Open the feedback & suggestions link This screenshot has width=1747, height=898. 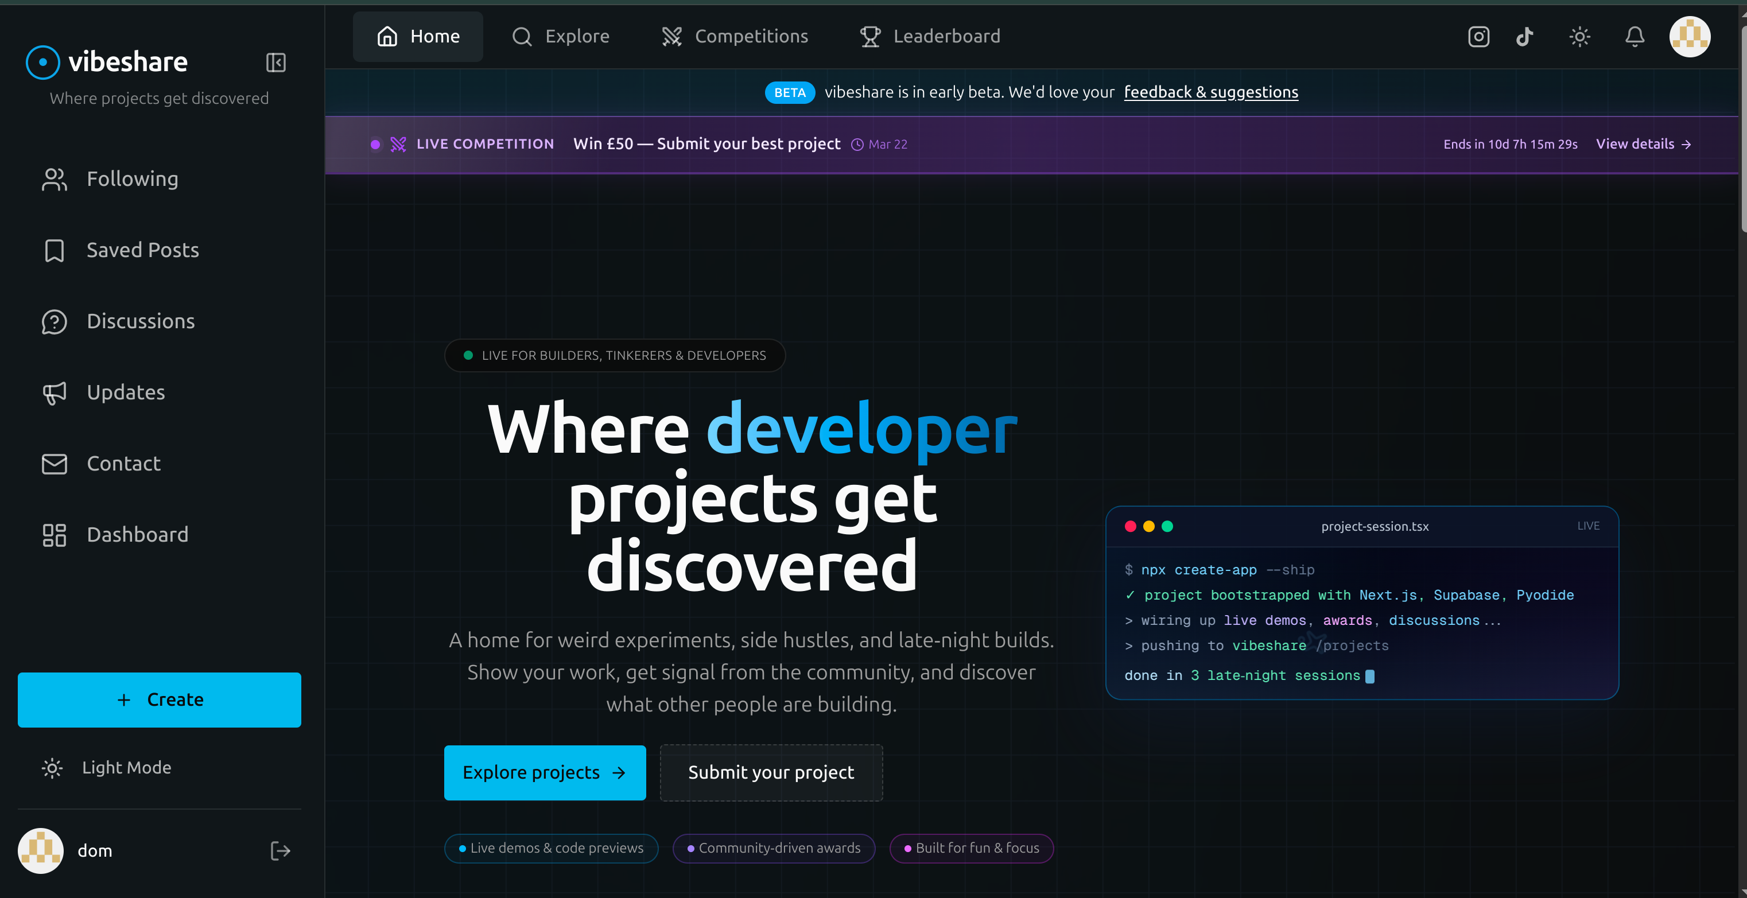[x=1211, y=92]
